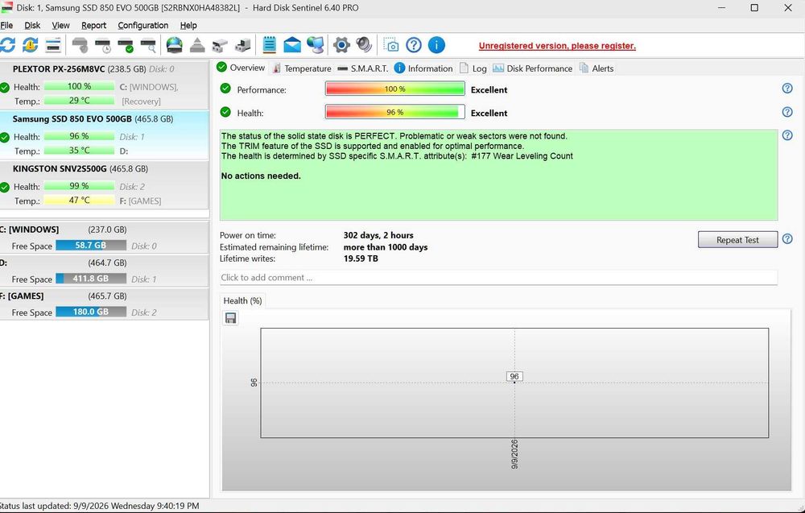Select the Health (%) graph tab
805x513 pixels.
coord(242,301)
